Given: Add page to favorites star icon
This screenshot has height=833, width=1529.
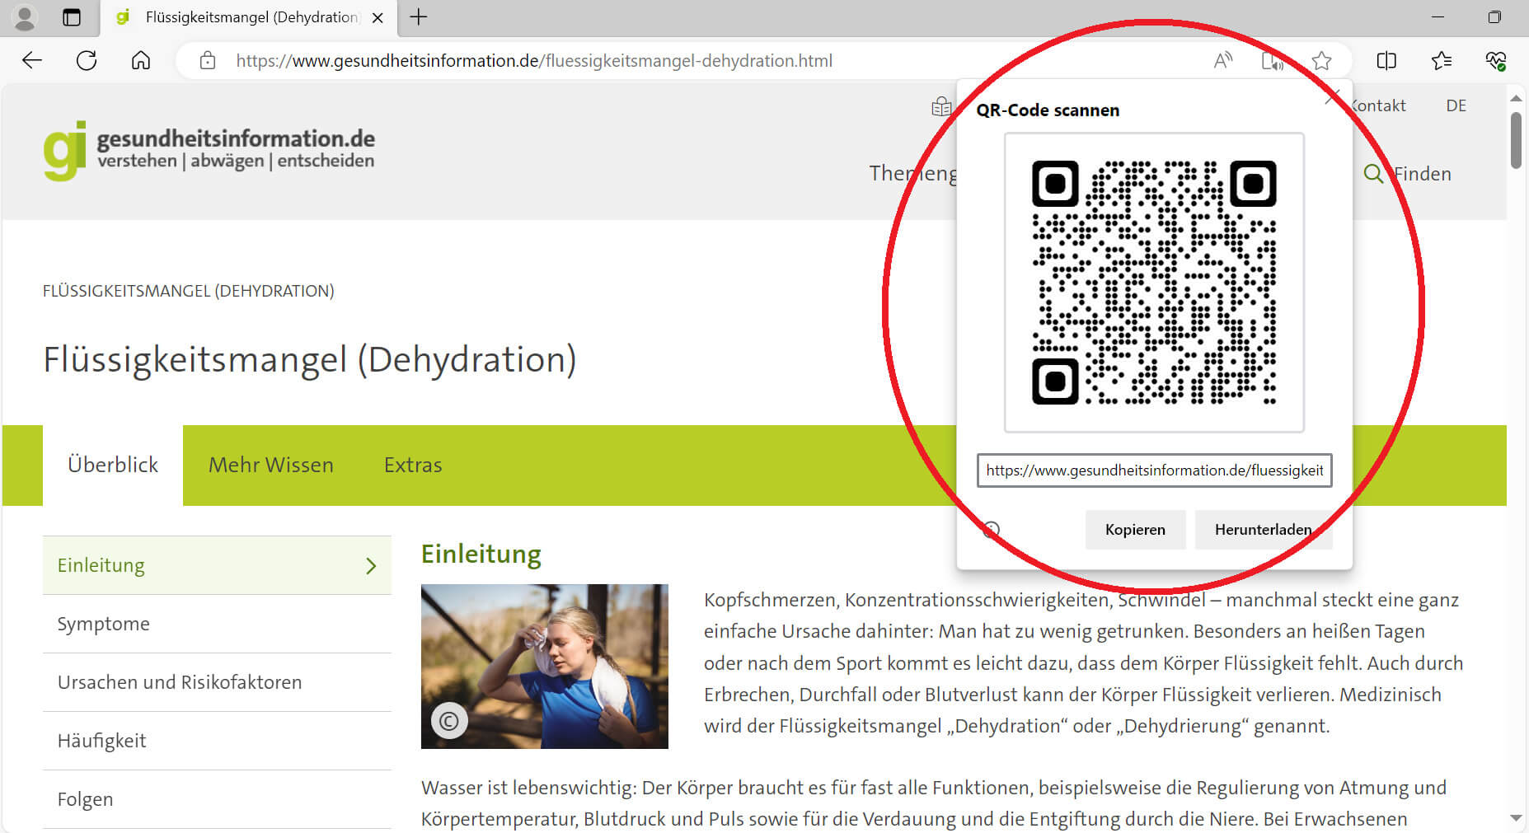Looking at the screenshot, I should [1321, 60].
